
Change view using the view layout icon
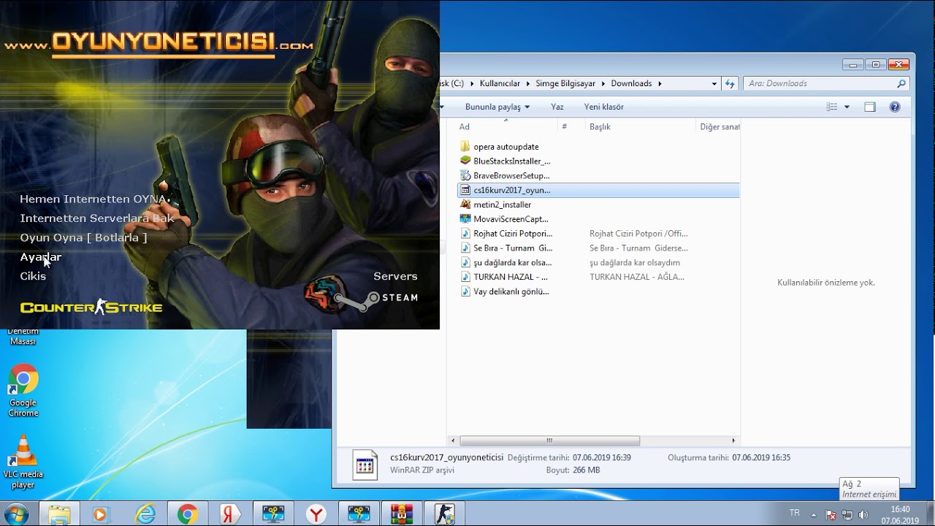tap(832, 107)
